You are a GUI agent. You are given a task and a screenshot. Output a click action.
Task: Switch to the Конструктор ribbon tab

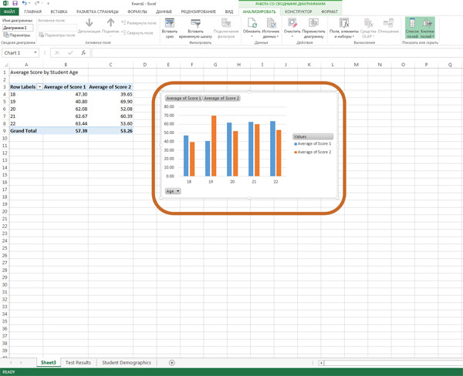pos(298,12)
